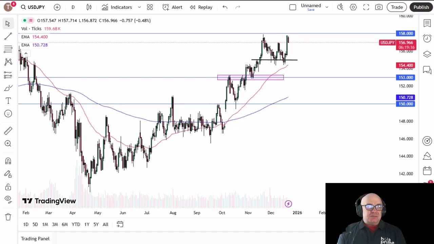This screenshot has width=434, height=244.
Task: Click the purple lightning event marker
Action: coord(288,204)
